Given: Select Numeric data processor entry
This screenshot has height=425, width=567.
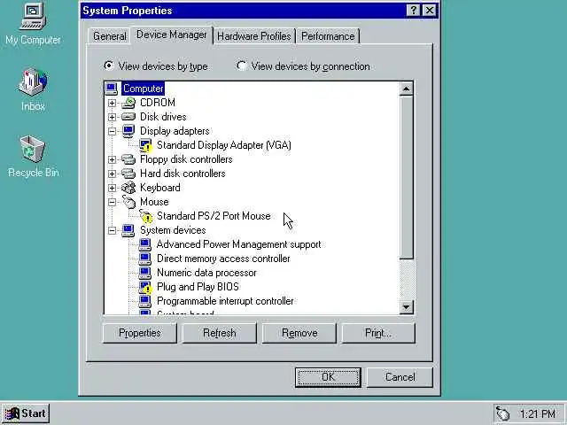Looking at the screenshot, I should [x=206, y=273].
